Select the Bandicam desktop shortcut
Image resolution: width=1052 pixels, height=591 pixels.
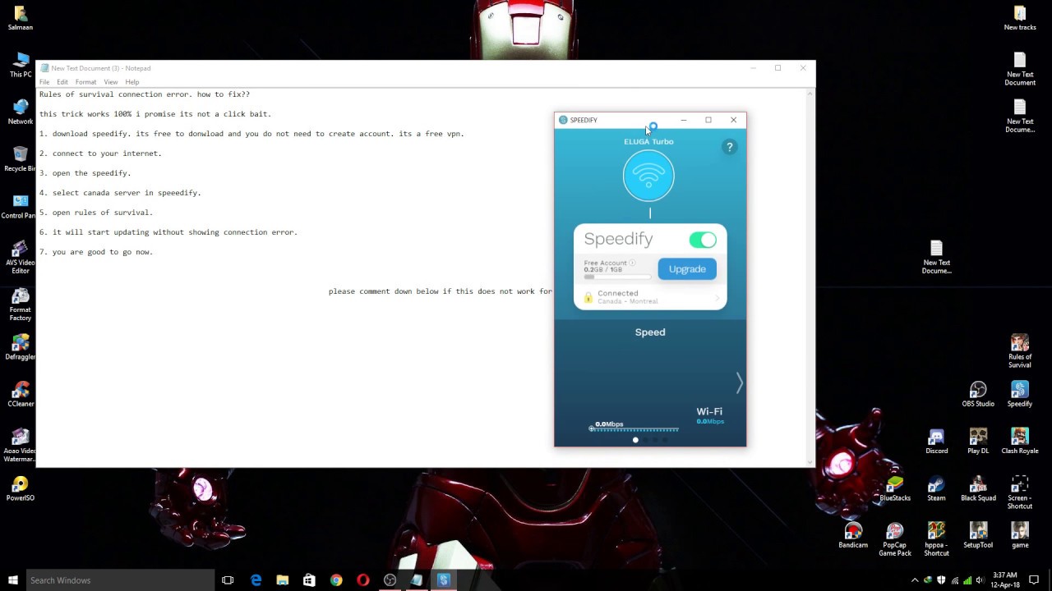[853, 536]
